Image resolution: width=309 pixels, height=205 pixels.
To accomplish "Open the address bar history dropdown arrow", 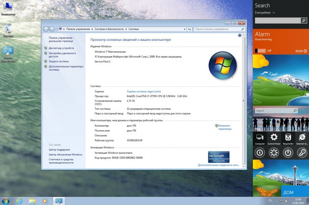I will tap(185, 29).
